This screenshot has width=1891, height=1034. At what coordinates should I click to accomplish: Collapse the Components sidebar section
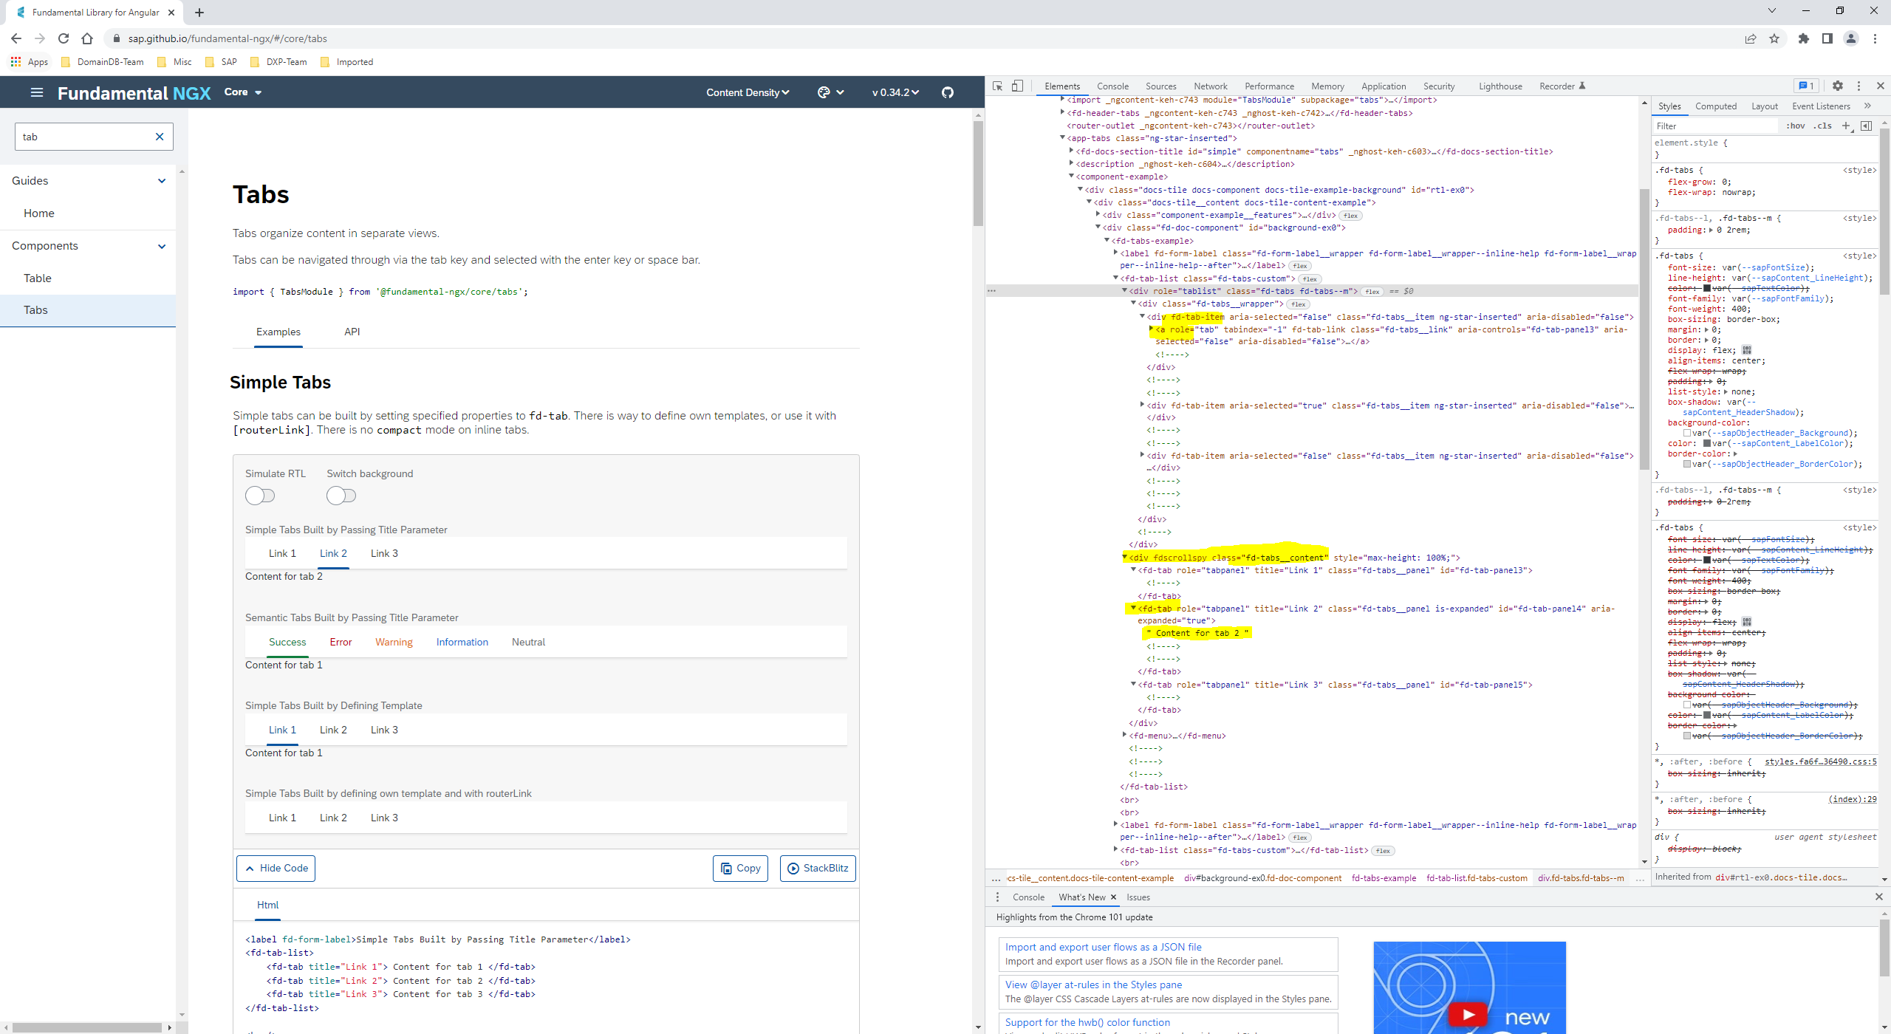[162, 246]
